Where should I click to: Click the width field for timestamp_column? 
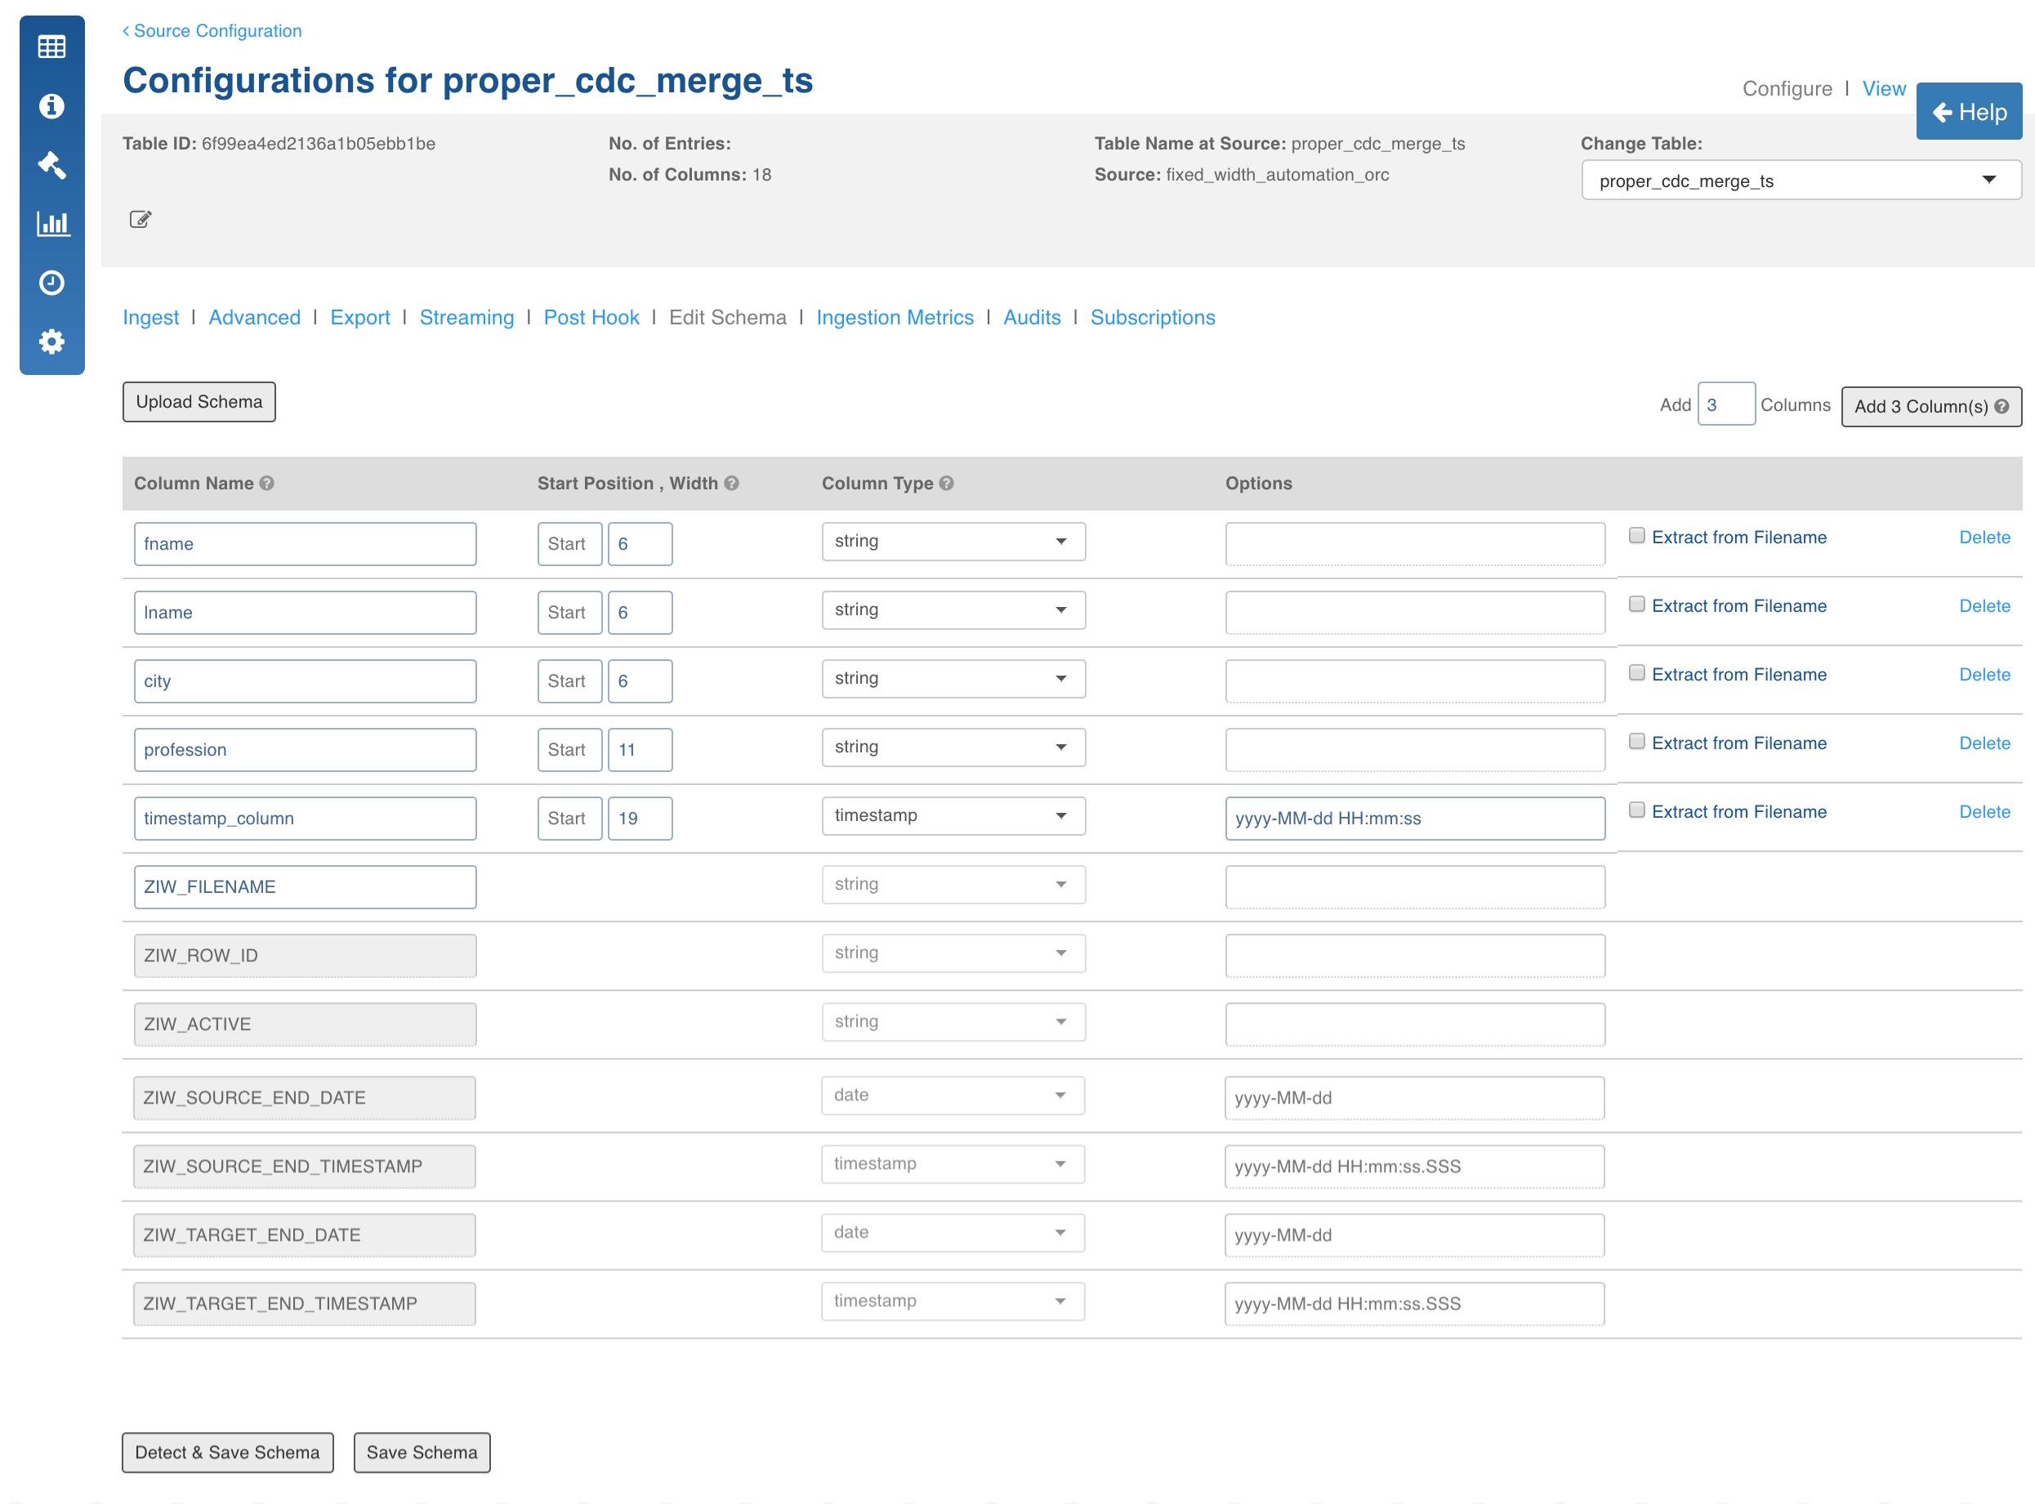640,818
